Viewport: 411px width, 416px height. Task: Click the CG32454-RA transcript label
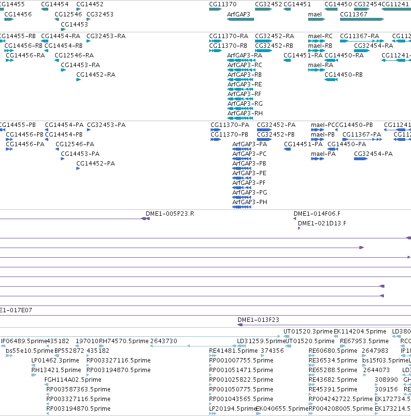click(373, 46)
